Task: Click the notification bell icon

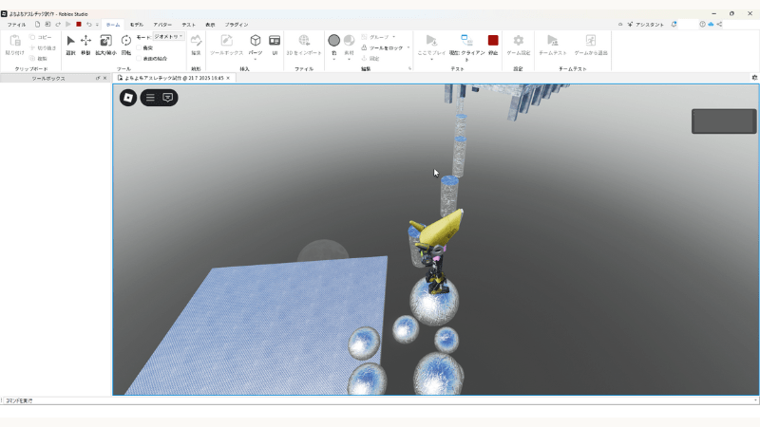Action: 674,25
